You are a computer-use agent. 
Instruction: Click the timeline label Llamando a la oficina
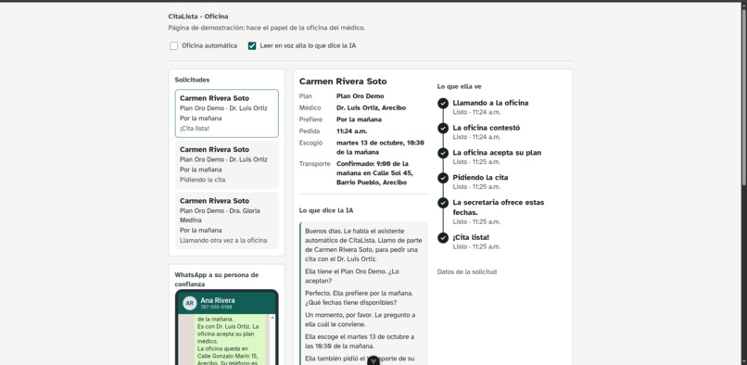490,103
